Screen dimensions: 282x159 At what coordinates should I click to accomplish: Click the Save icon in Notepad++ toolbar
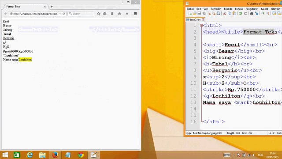(199, 14)
